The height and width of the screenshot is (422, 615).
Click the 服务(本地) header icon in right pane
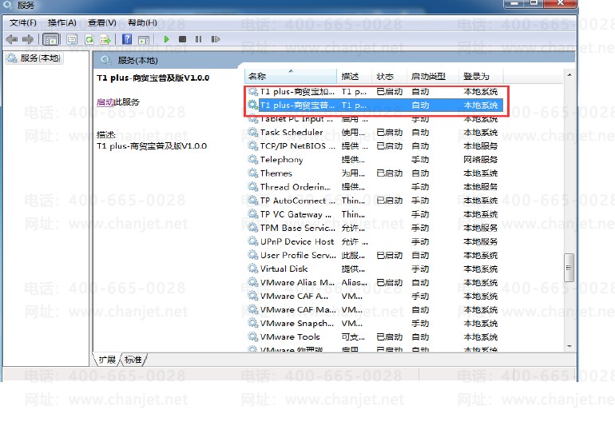(105, 61)
